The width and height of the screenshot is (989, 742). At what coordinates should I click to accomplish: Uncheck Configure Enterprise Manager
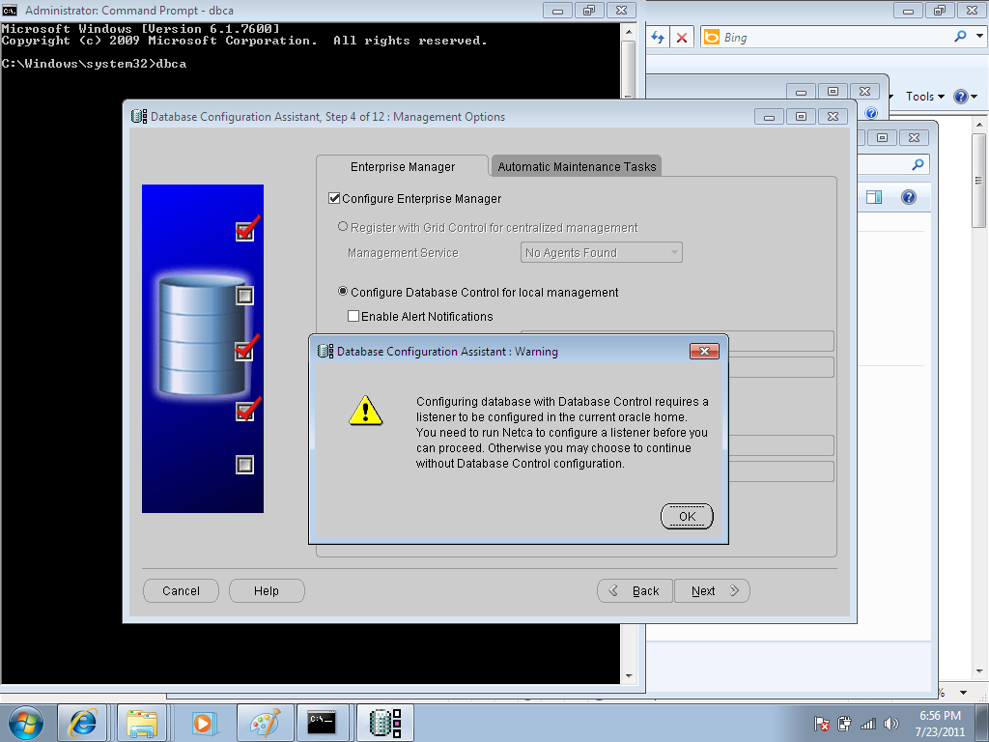pyautogui.click(x=334, y=199)
